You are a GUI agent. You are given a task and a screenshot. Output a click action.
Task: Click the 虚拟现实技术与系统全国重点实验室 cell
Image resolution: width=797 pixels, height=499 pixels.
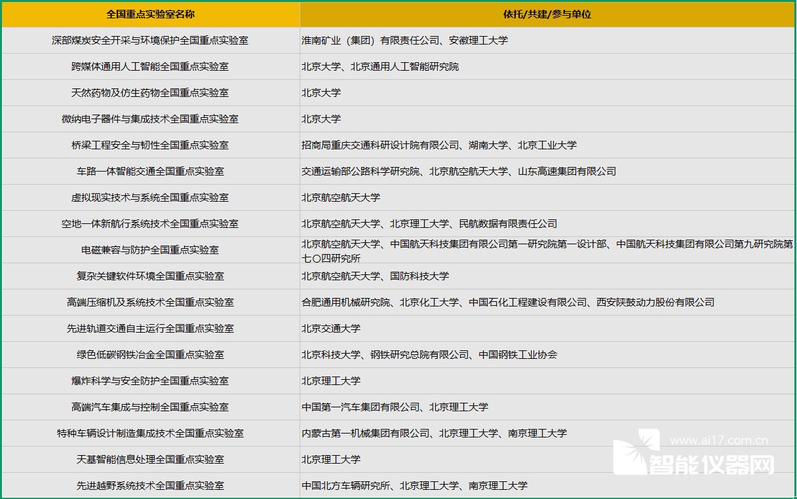coord(150,197)
